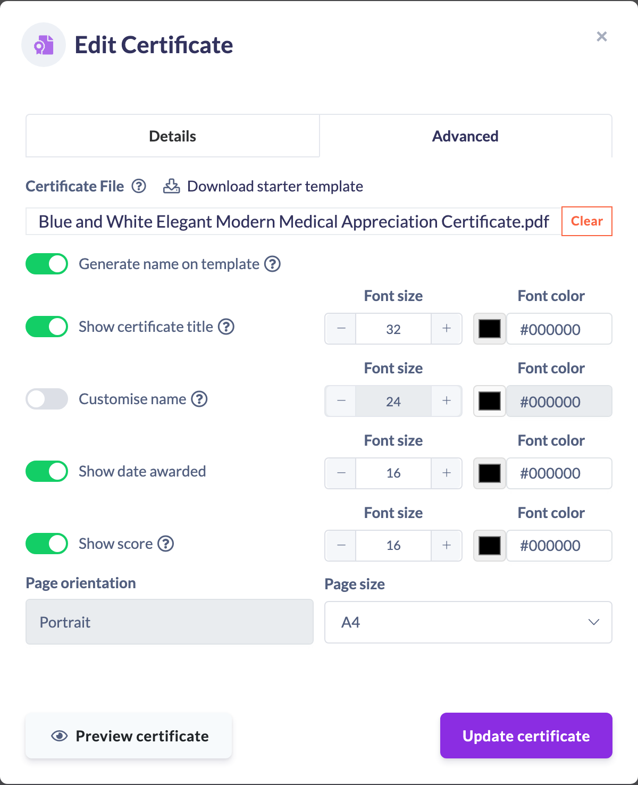Click the eye icon on Preview certificate

[59, 736]
